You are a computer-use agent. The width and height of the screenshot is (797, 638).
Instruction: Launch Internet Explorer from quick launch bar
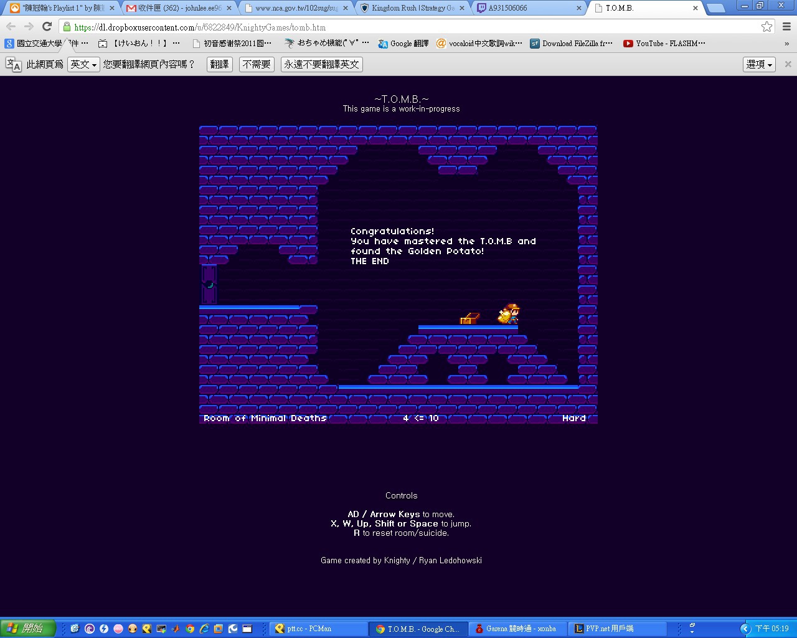pos(204,629)
